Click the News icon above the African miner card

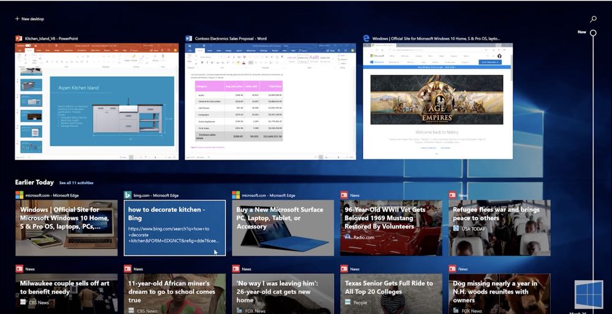point(128,269)
